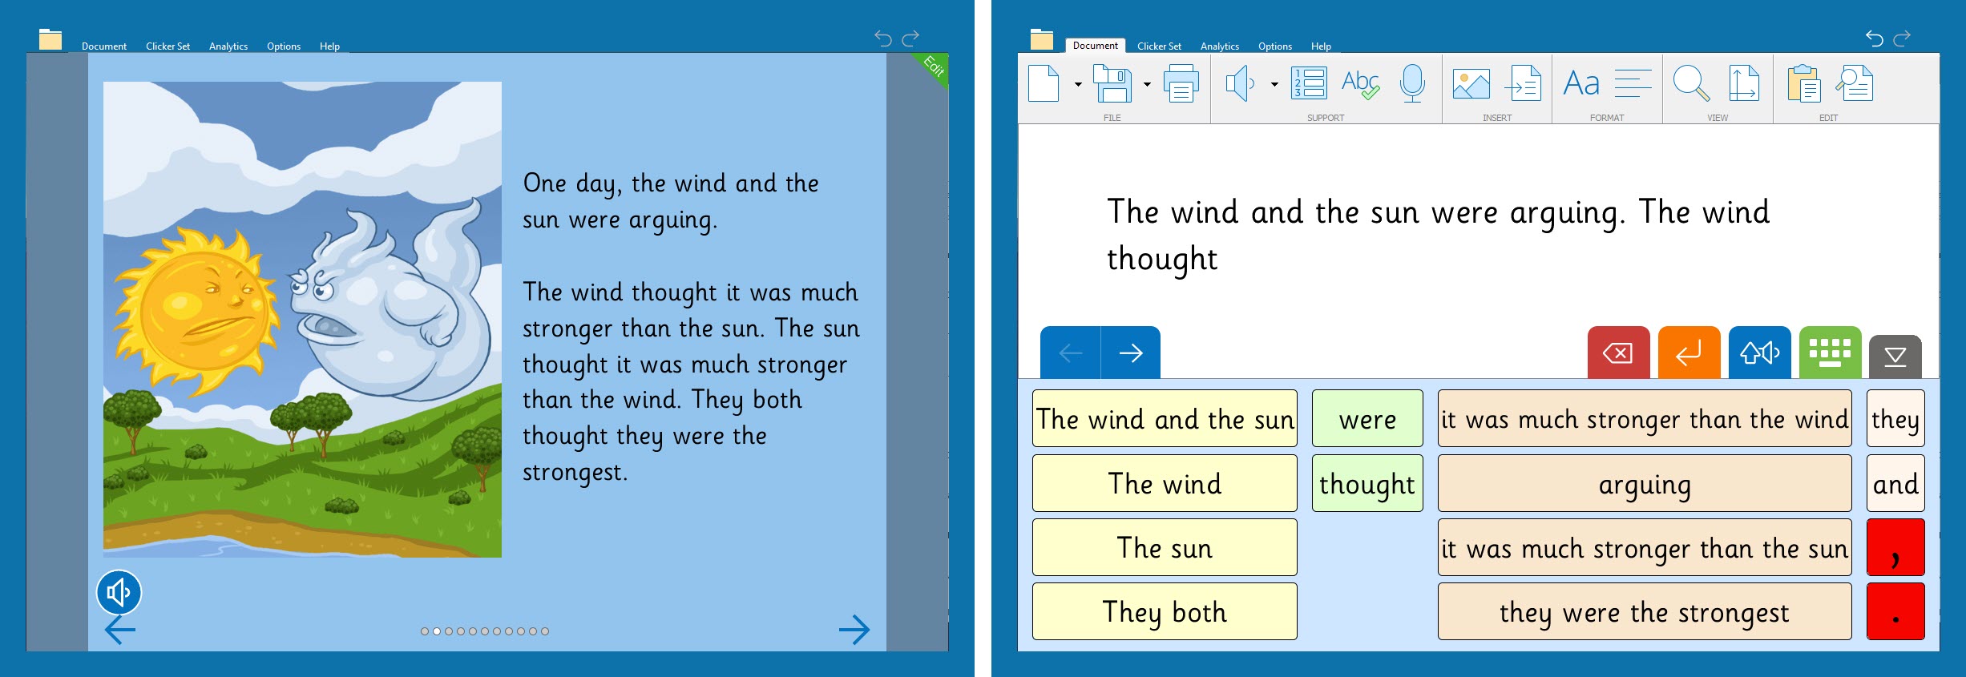Open the Clicker Set menu in the left window

coord(168,46)
